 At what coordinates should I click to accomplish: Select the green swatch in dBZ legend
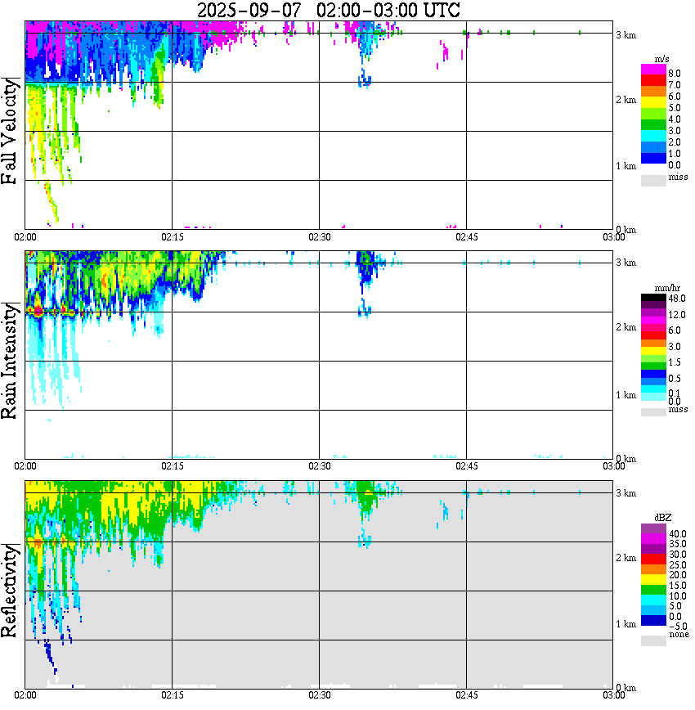point(653,590)
